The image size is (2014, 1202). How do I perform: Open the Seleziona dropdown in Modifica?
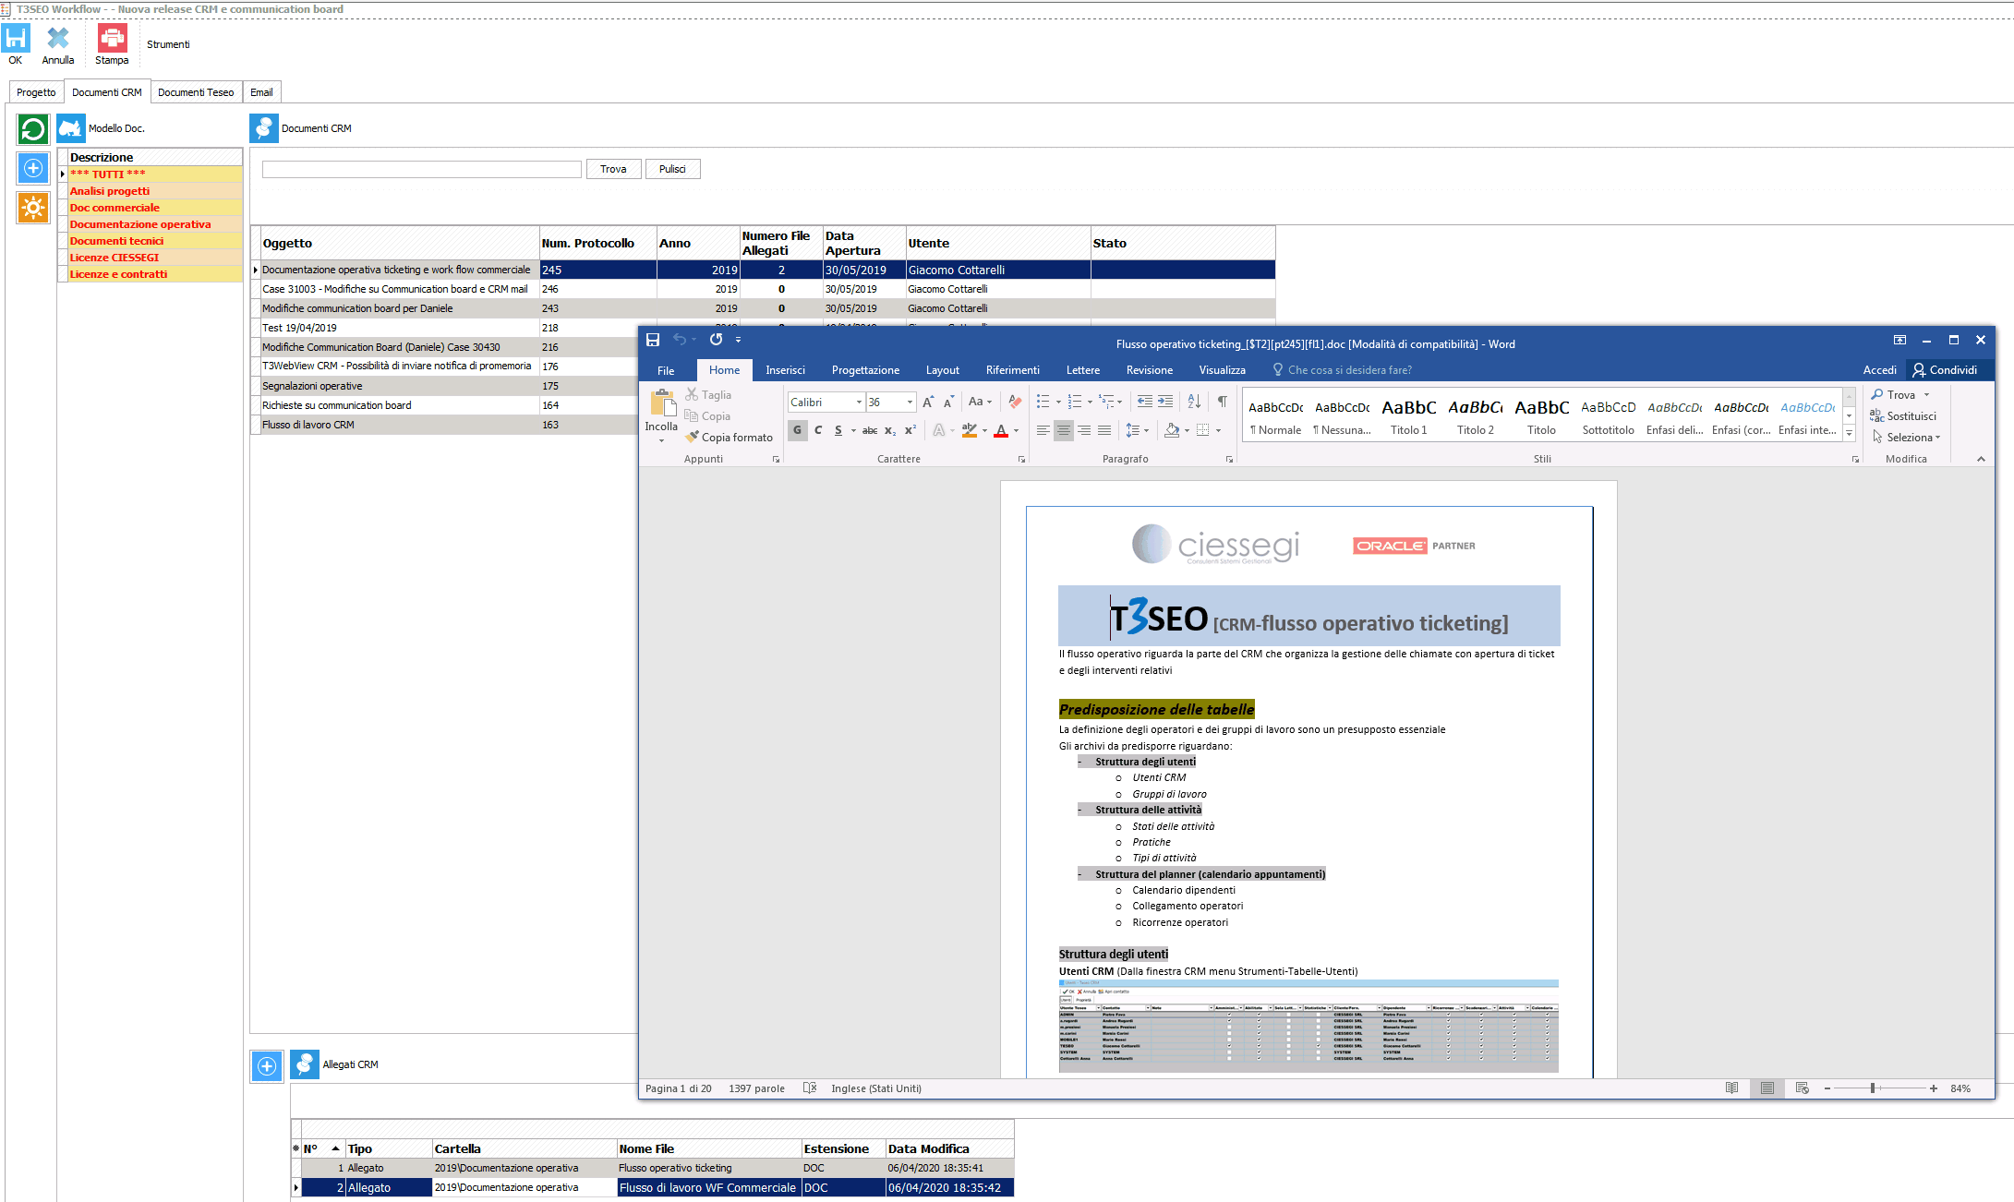1906,438
